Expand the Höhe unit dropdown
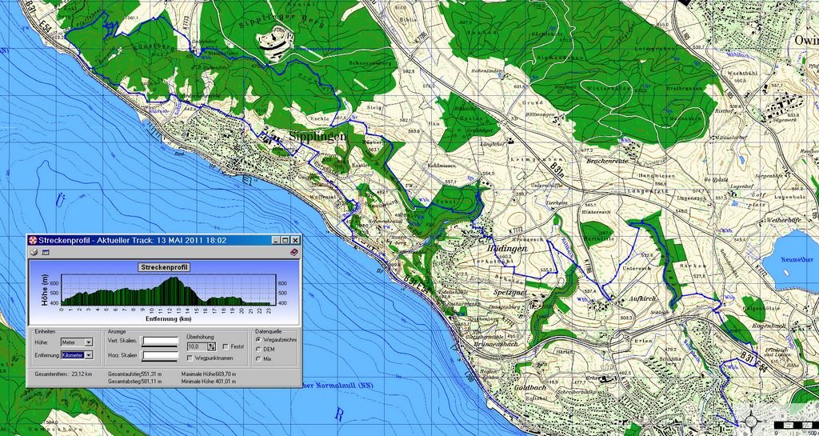This screenshot has width=819, height=436. [x=89, y=342]
